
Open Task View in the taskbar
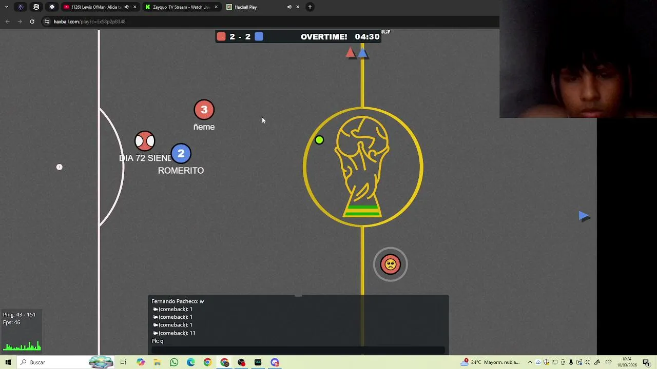pyautogui.click(x=123, y=362)
